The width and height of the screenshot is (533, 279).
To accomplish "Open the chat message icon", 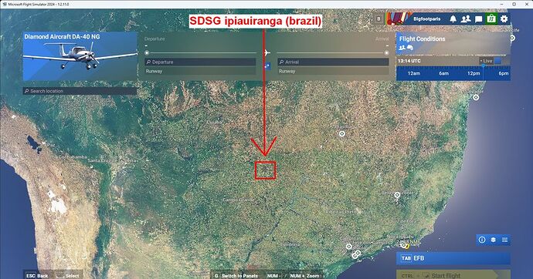I will click(x=479, y=19).
